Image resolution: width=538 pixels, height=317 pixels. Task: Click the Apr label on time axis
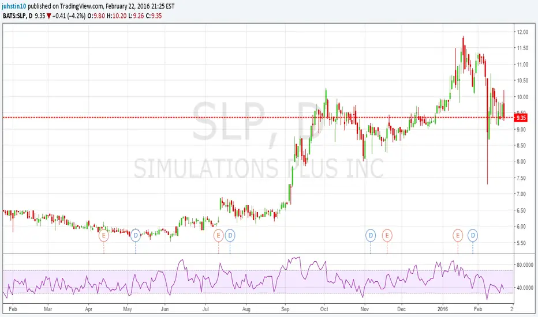[88, 309]
